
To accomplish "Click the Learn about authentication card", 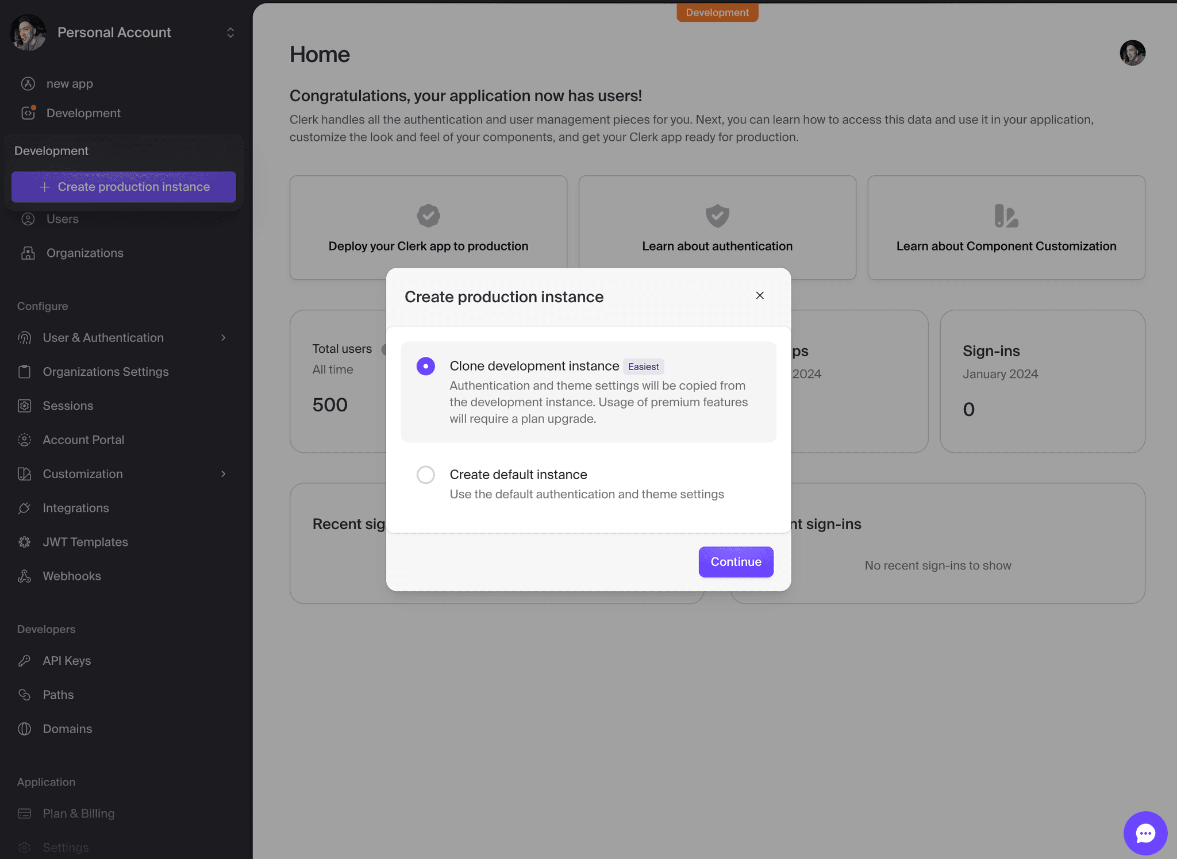I will pos(717,226).
